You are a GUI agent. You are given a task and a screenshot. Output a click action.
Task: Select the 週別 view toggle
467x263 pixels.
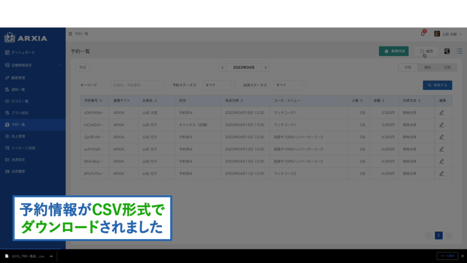(427, 68)
